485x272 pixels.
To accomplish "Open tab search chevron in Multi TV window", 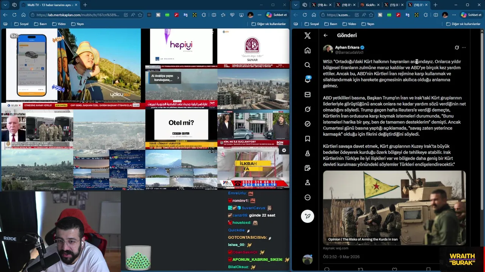I will 5,5.
